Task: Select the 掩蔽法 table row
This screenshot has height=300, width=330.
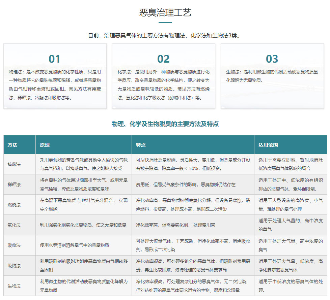Action: pyautogui.click(x=165, y=164)
